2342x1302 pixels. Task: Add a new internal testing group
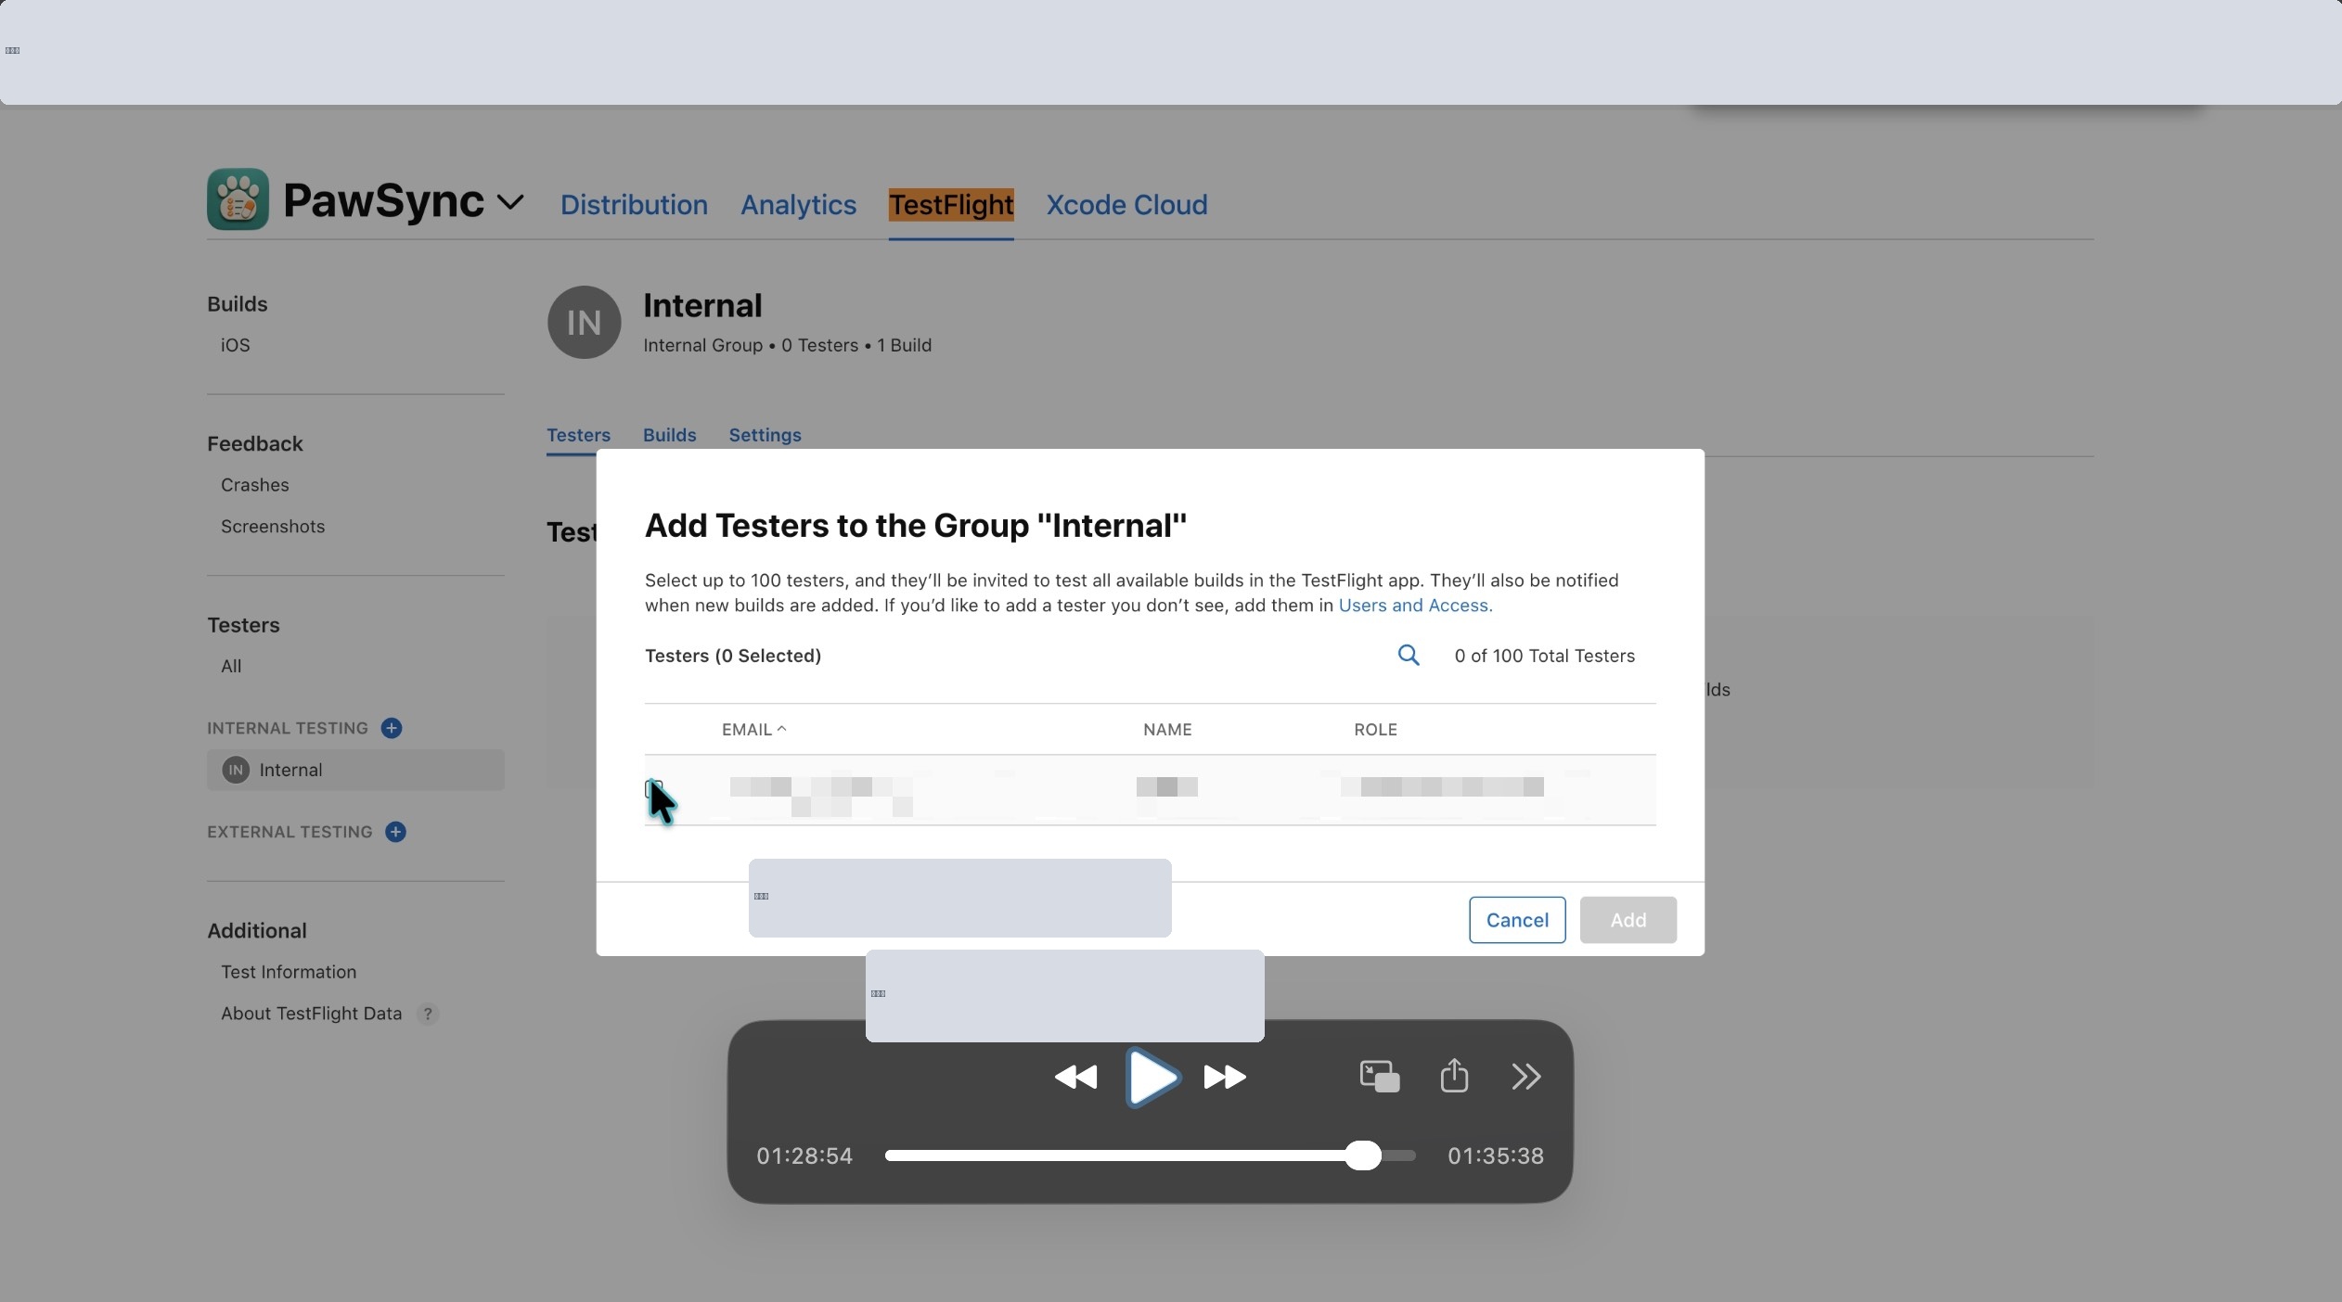pos(392,728)
